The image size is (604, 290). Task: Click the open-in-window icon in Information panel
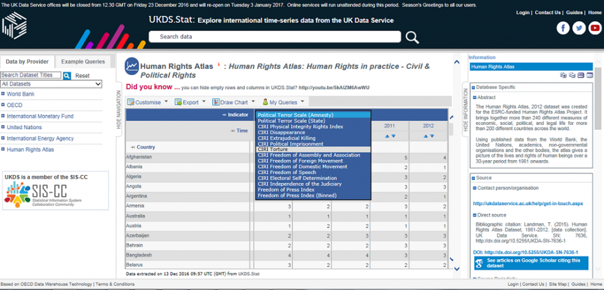(x=589, y=75)
